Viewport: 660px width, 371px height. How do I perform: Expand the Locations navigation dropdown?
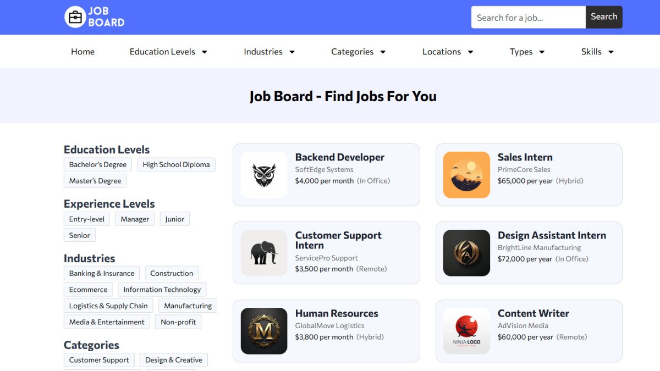(447, 51)
